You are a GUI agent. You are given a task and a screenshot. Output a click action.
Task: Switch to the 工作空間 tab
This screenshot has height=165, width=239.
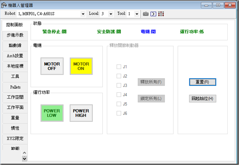coord(15,97)
